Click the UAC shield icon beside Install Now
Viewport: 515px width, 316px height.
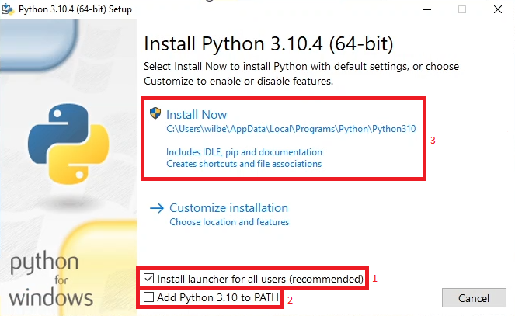(x=155, y=113)
